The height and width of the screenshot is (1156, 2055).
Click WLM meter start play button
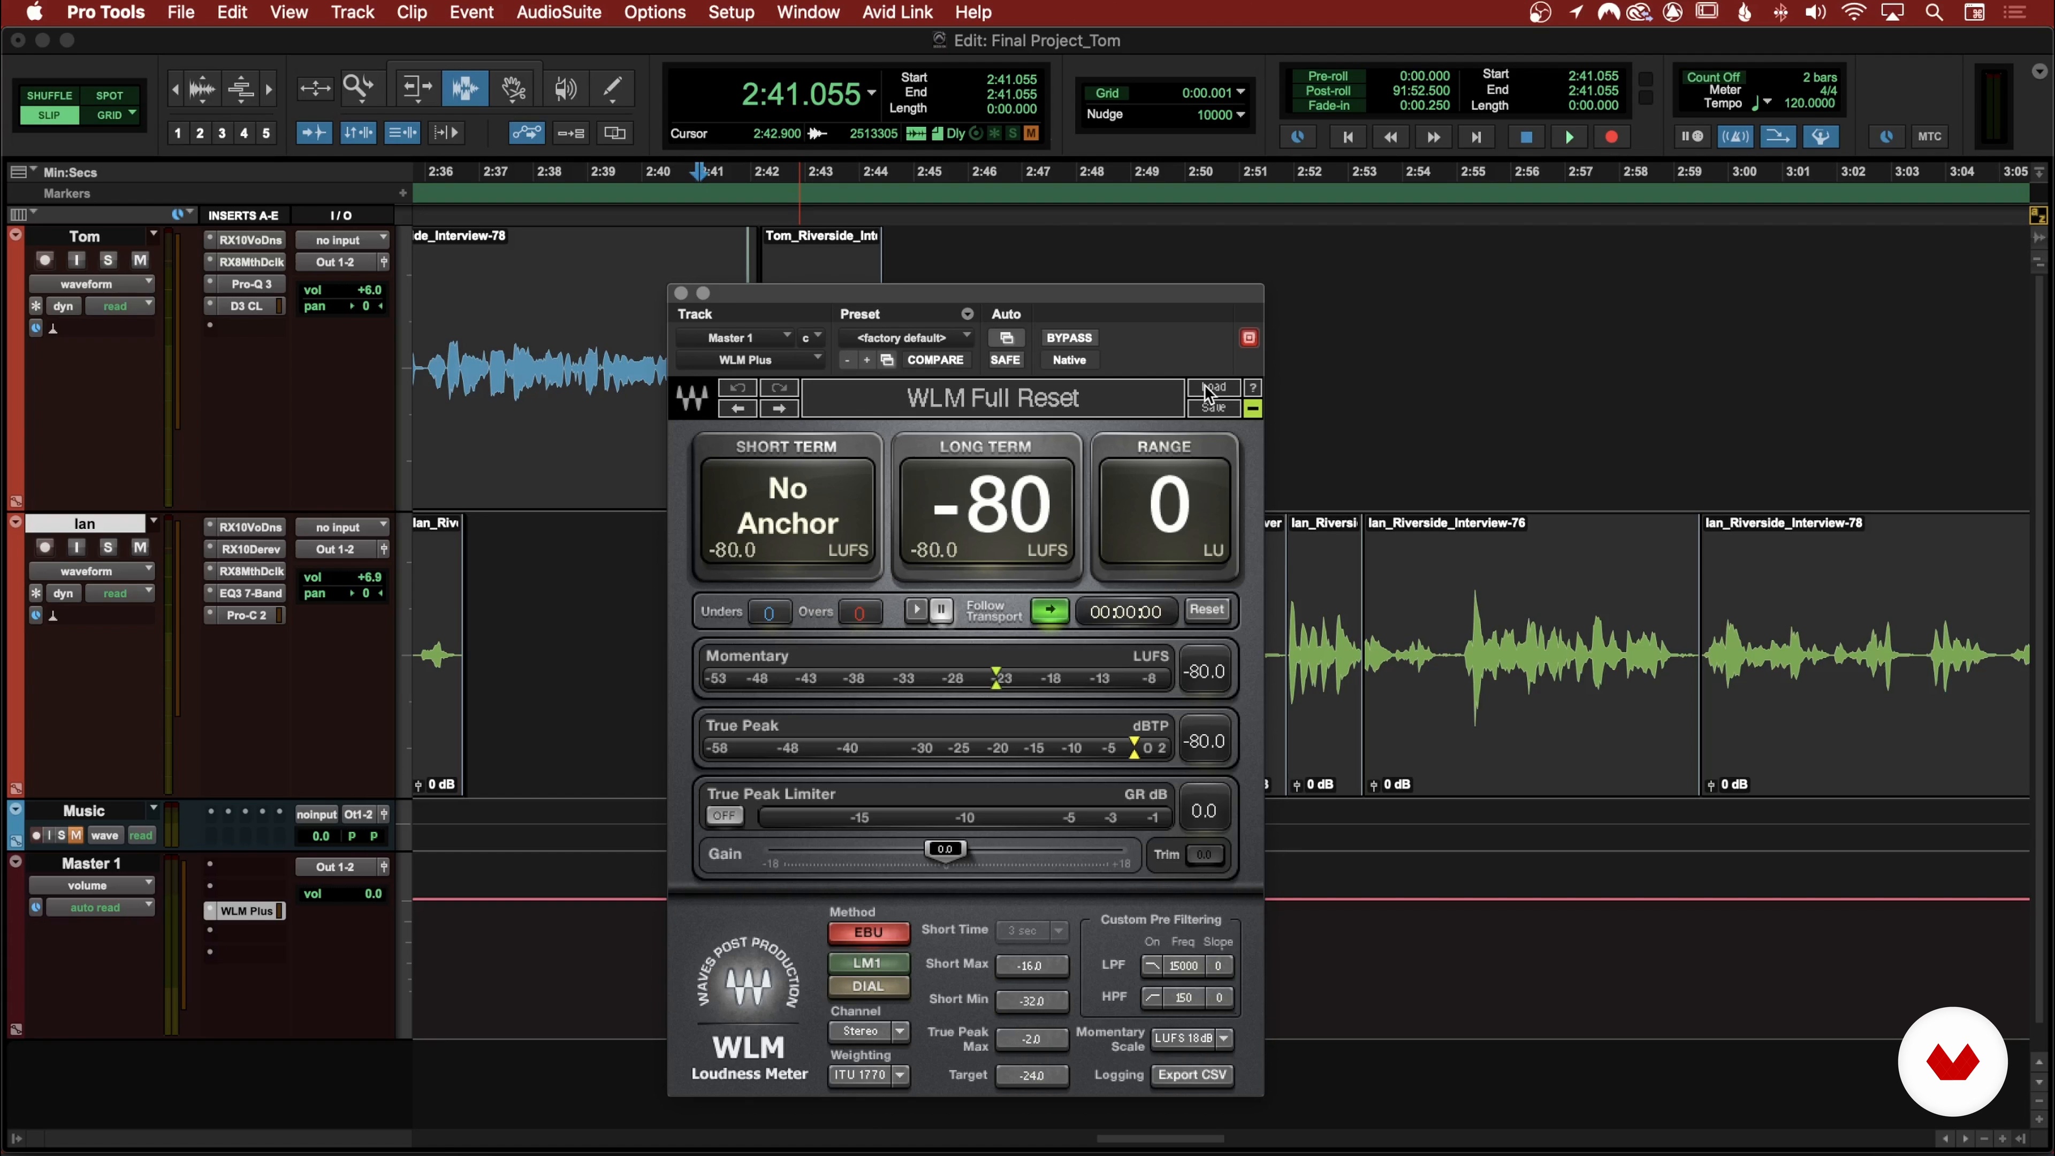click(916, 611)
